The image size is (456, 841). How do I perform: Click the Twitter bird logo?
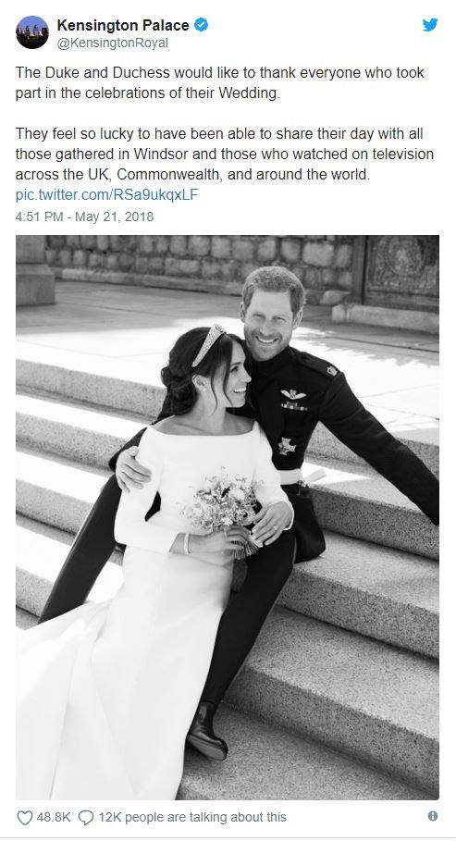(x=430, y=25)
